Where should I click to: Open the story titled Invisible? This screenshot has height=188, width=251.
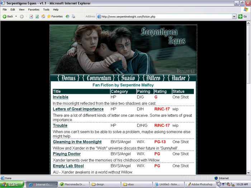[x=61, y=97]
